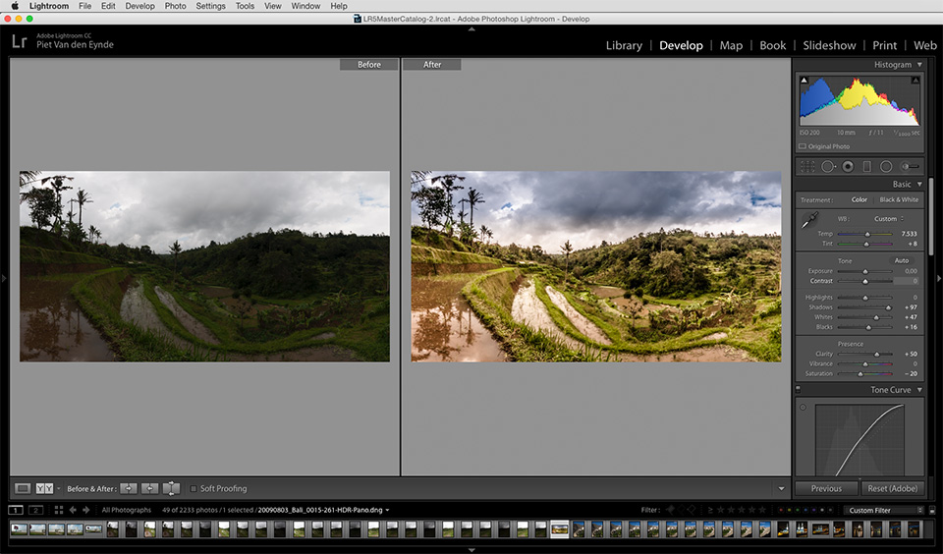943x554 pixels.
Task: Copy Before settings to After button
Action: pos(128,488)
